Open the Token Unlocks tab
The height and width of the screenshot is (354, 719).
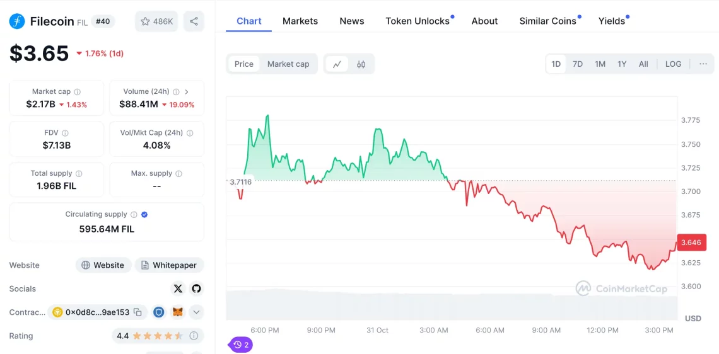tap(418, 21)
